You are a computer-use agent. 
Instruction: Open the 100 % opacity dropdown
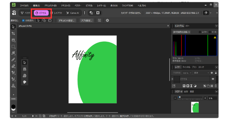187,73
